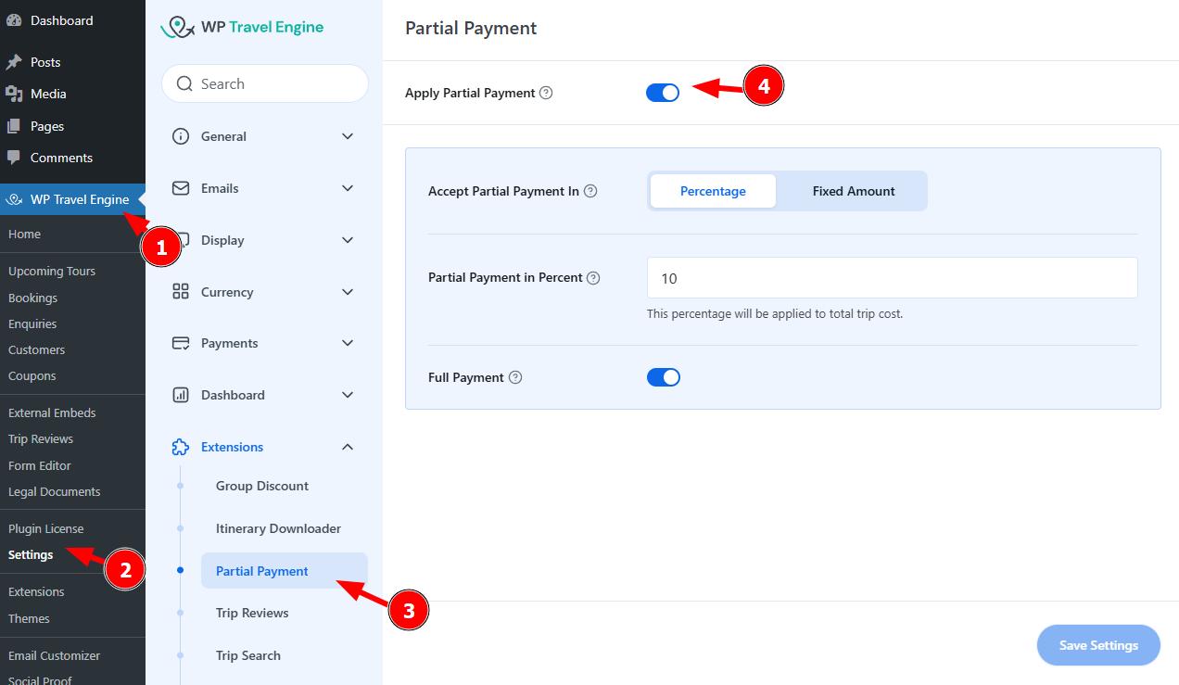The height and width of the screenshot is (685, 1179).
Task: Open the Enquiries link
Action: (32, 323)
